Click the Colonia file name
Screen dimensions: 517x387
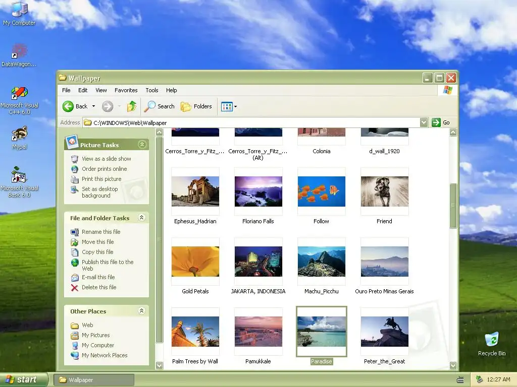322,151
